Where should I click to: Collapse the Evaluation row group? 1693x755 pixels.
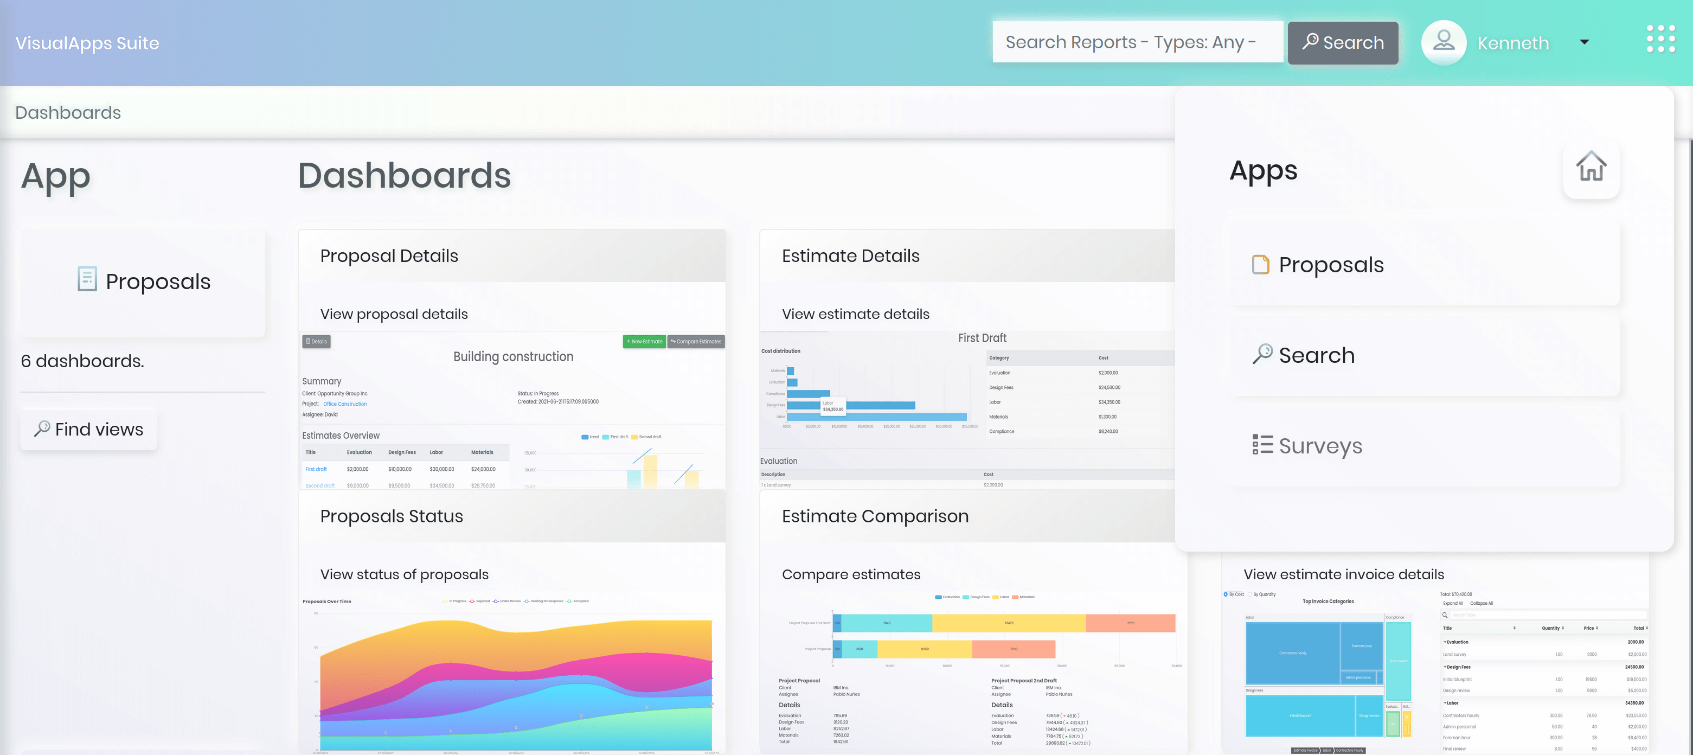[1445, 642]
